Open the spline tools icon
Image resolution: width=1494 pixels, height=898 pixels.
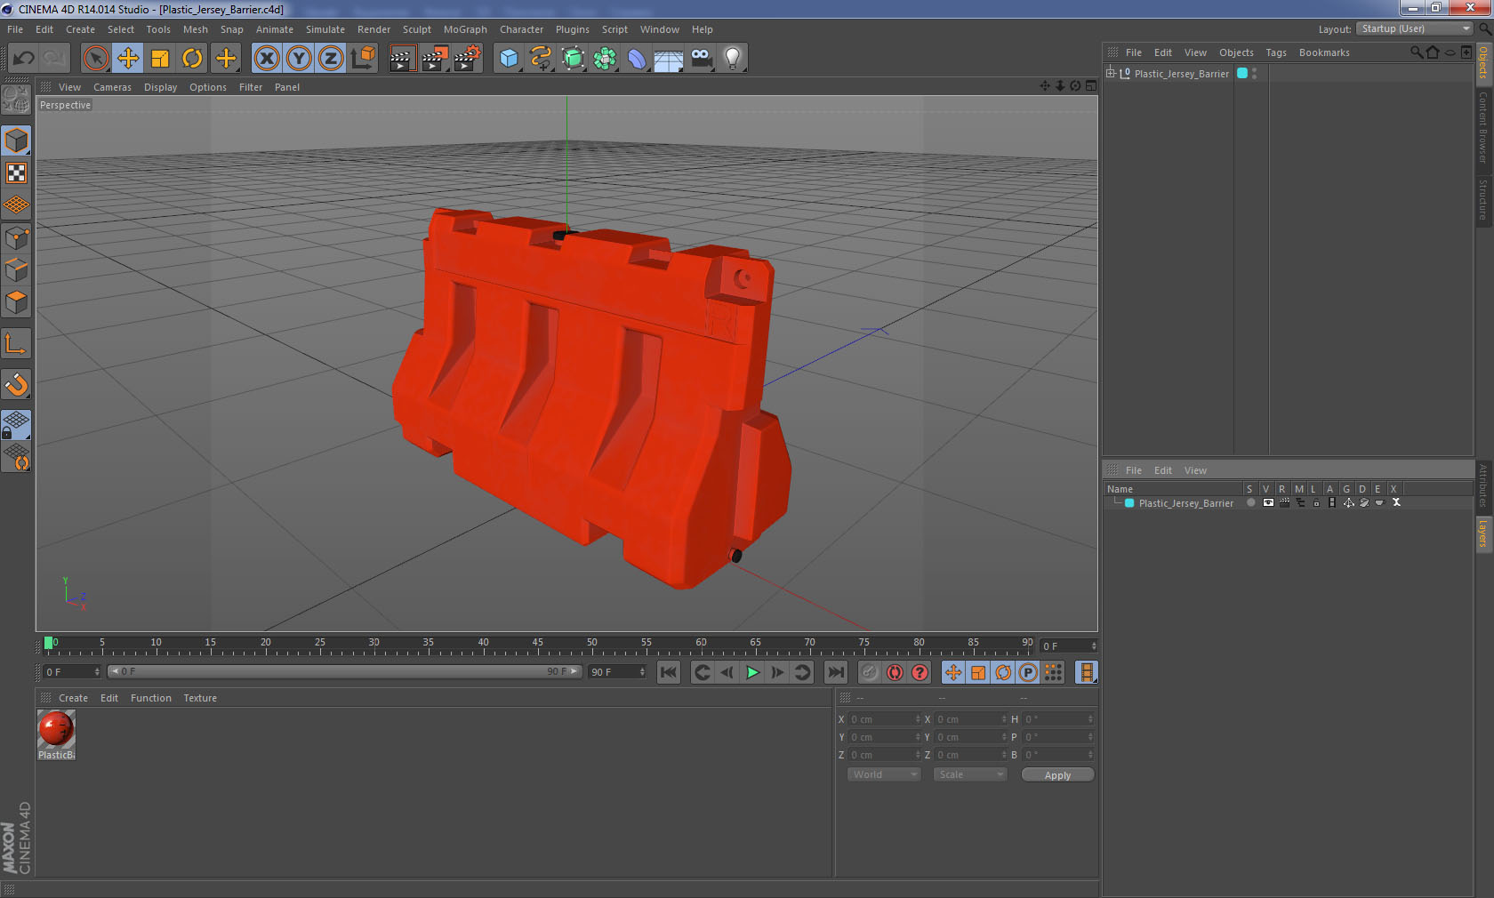[x=541, y=59]
